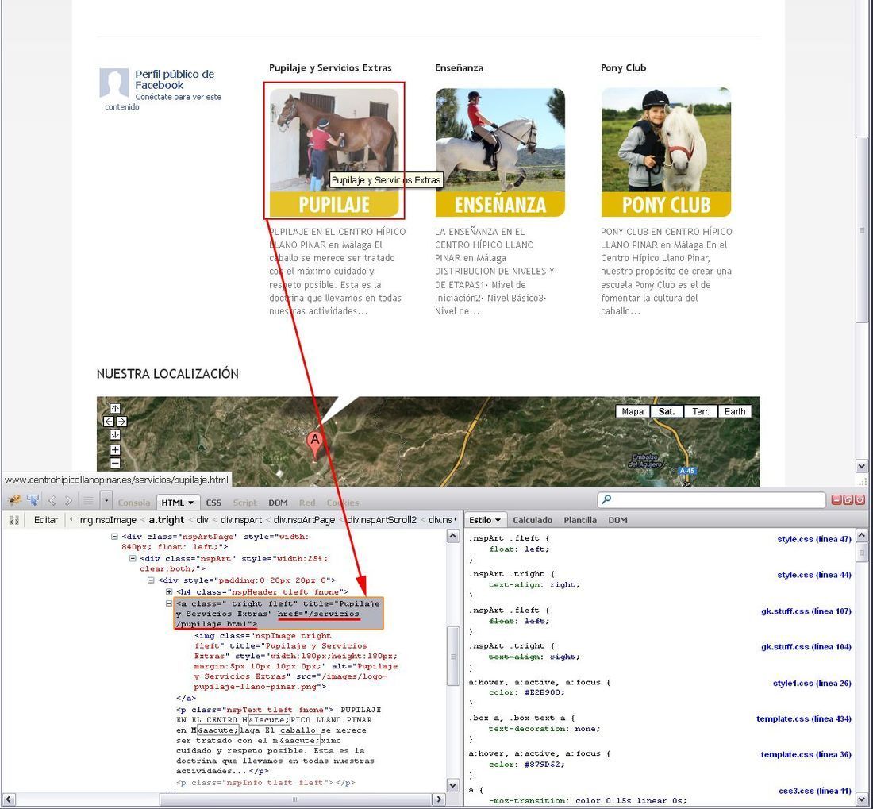
Task: Switch to the CSS tab
Action: point(213,503)
